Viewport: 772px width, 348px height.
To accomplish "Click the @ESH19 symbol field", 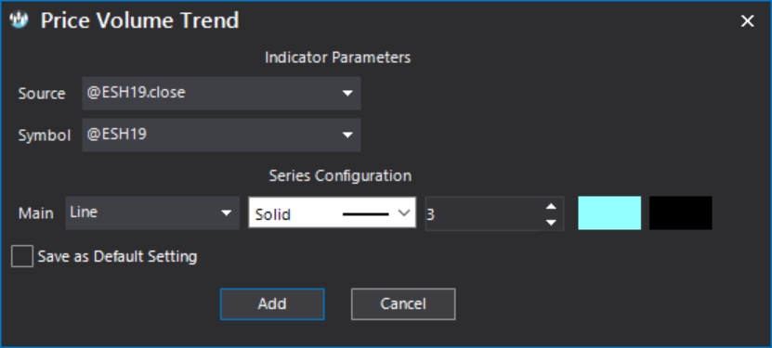I will point(221,135).
